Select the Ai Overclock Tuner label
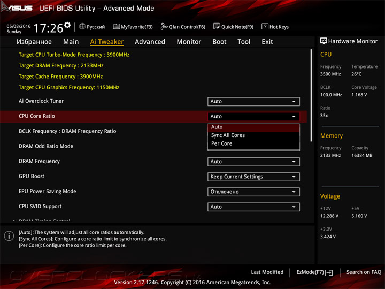The height and width of the screenshot is (289, 385). tap(41, 101)
